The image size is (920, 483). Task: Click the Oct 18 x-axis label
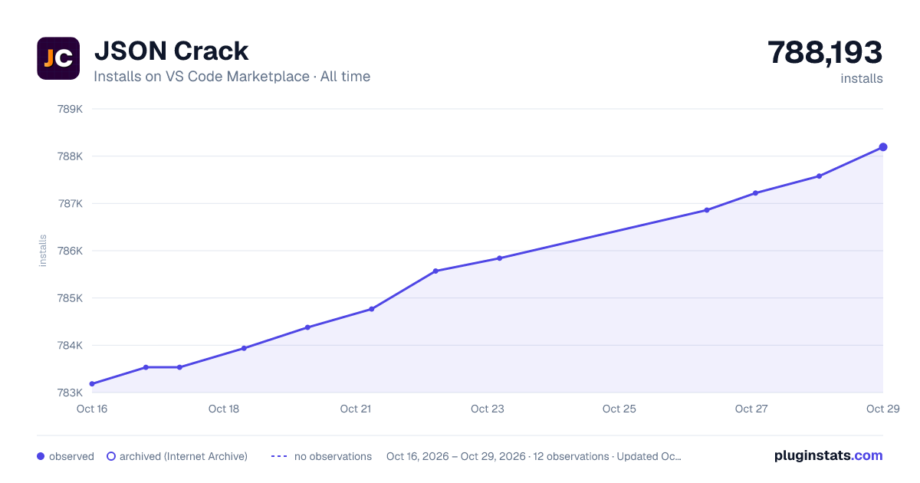[x=224, y=409]
